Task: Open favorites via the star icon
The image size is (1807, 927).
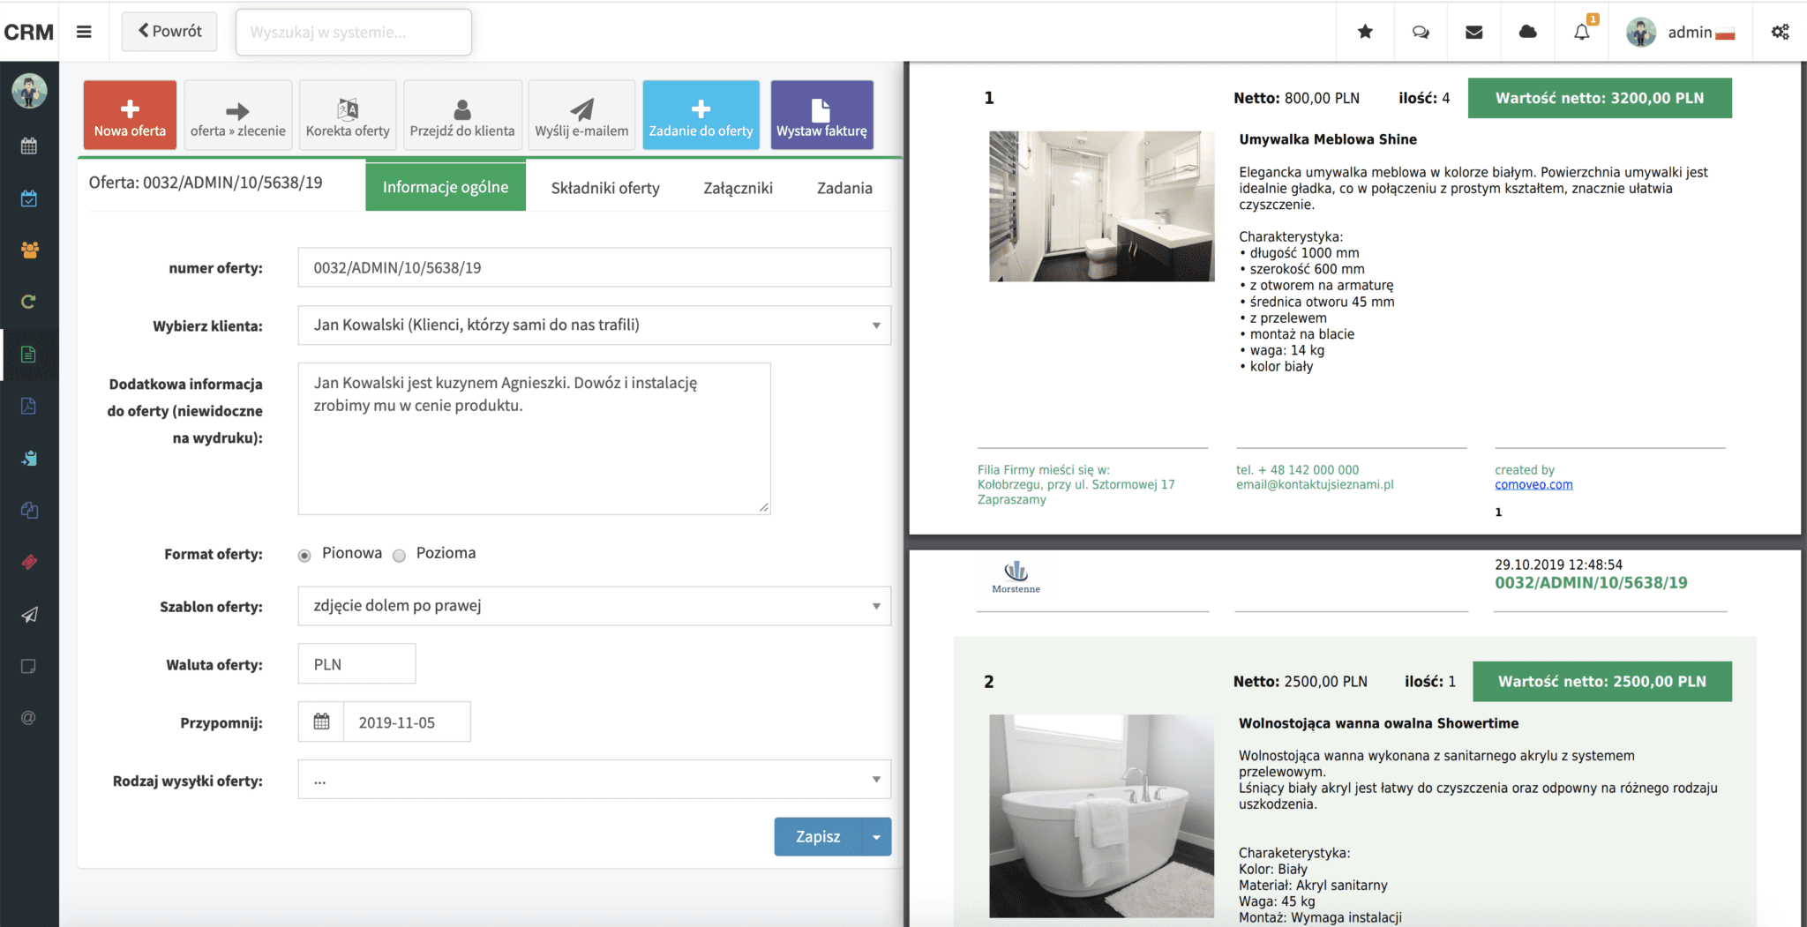Action: 1365,32
